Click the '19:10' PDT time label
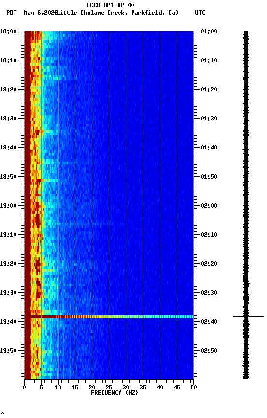 pyautogui.click(x=8, y=235)
